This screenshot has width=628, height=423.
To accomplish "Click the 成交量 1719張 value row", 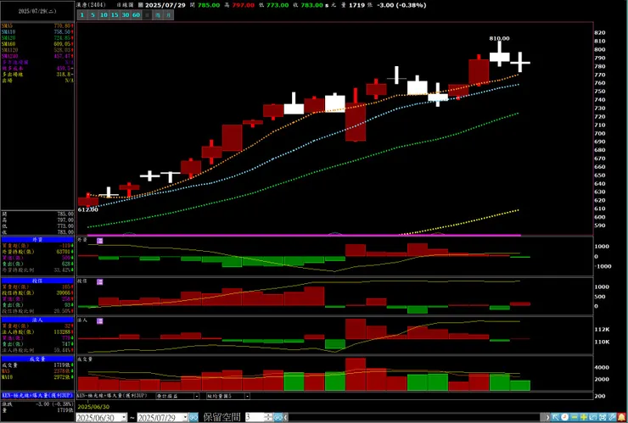I will click(x=37, y=365).
